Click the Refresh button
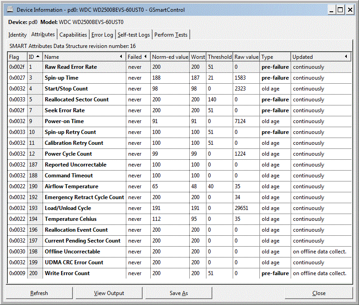The image size is (359, 305). pyautogui.click(x=39, y=293)
